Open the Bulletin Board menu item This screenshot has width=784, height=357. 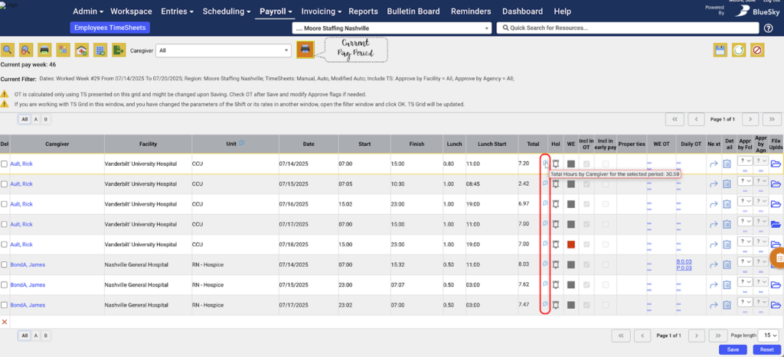tap(414, 11)
